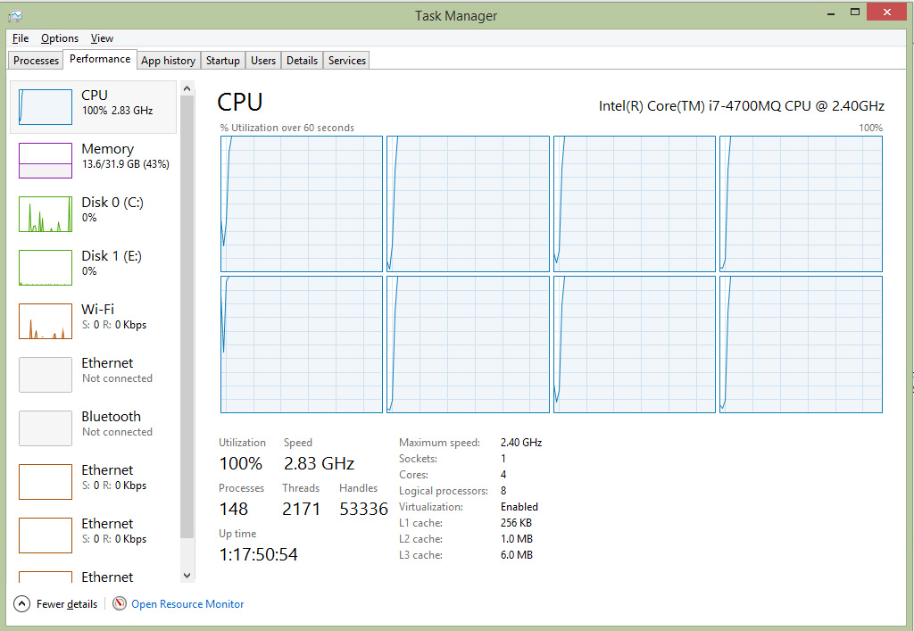Click the Task Manager title bar icon
The image size is (914, 631).
coord(15,16)
